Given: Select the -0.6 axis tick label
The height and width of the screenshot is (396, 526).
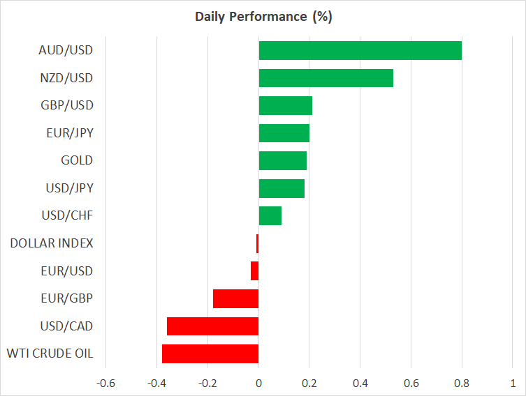Looking at the screenshot, I should 105,383.
